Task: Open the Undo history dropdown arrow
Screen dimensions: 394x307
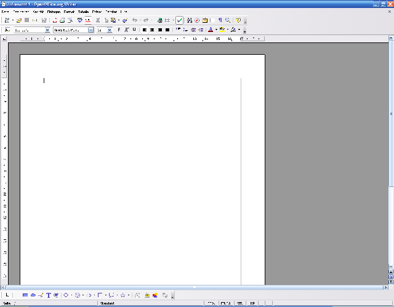Action: (x=140, y=20)
